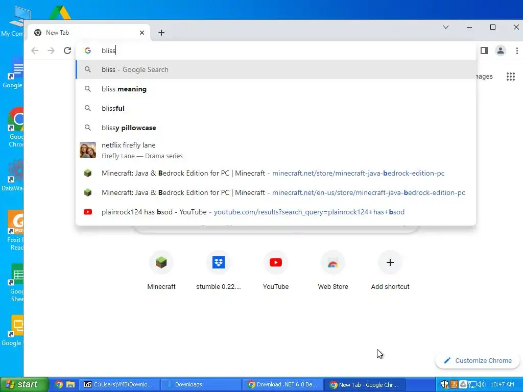Click the back navigation arrow
The height and width of the screenshot is (392, 523).
pos(35,51)
